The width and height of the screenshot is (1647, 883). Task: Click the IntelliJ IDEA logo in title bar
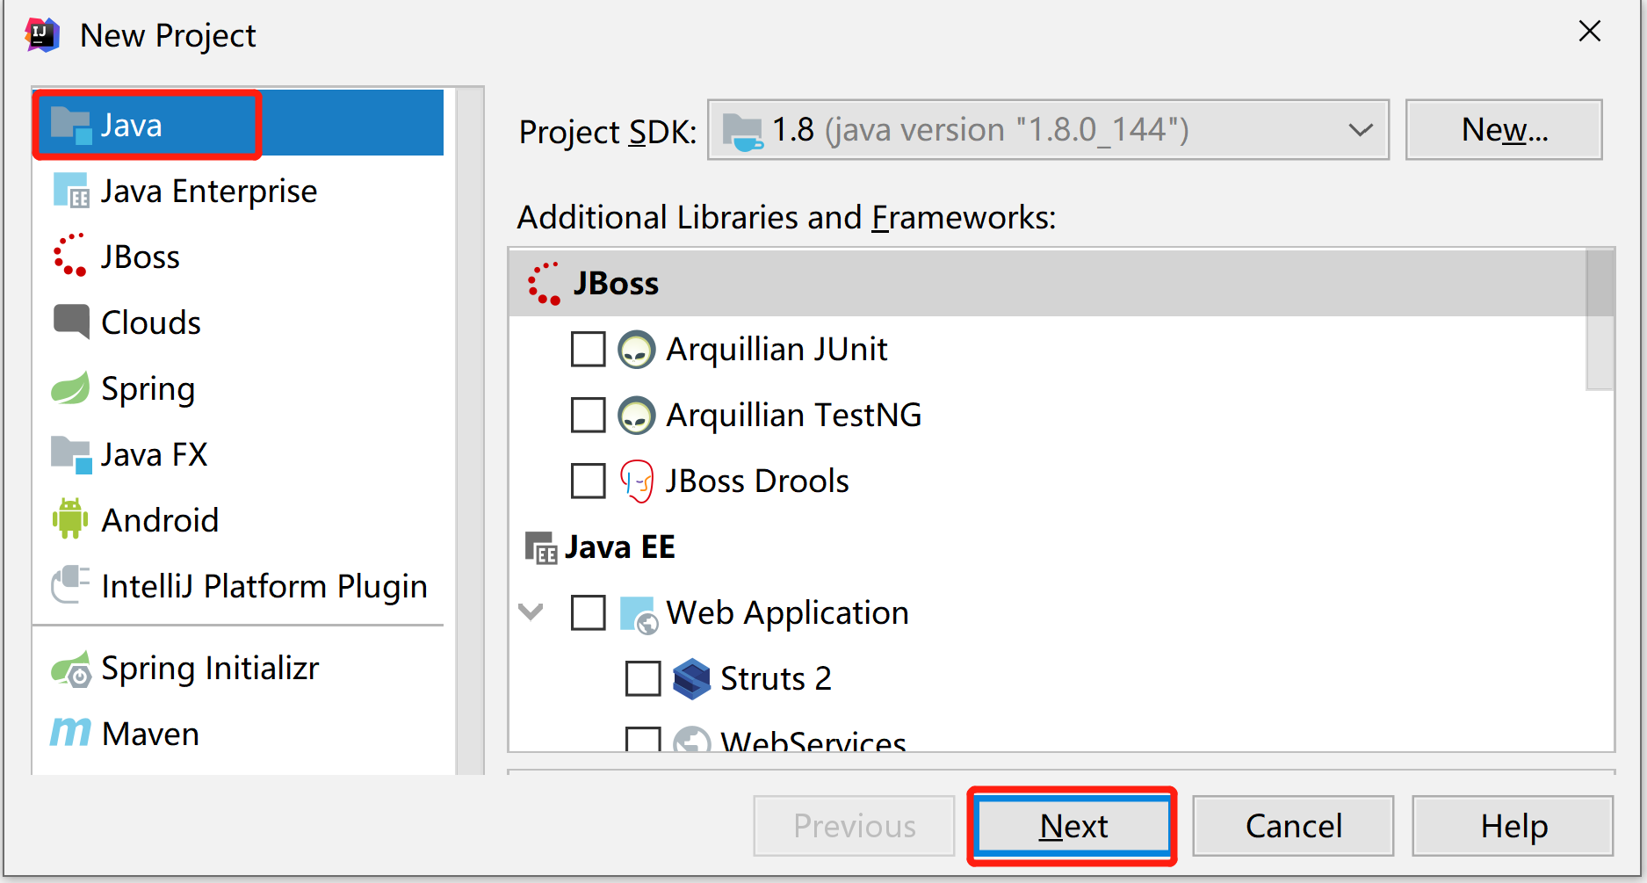pos(42,35)
